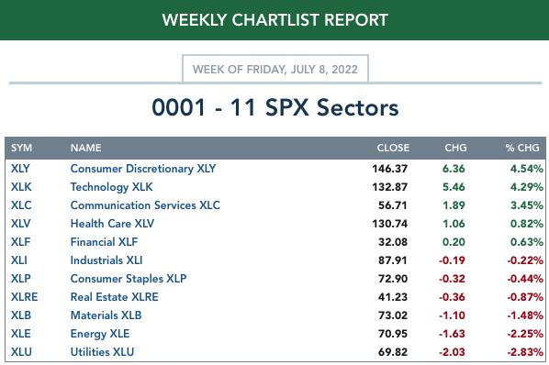Screen dimensions: 549x365
Task: Open Consumer Discretionary XLY chart
Action: (143, 169)
